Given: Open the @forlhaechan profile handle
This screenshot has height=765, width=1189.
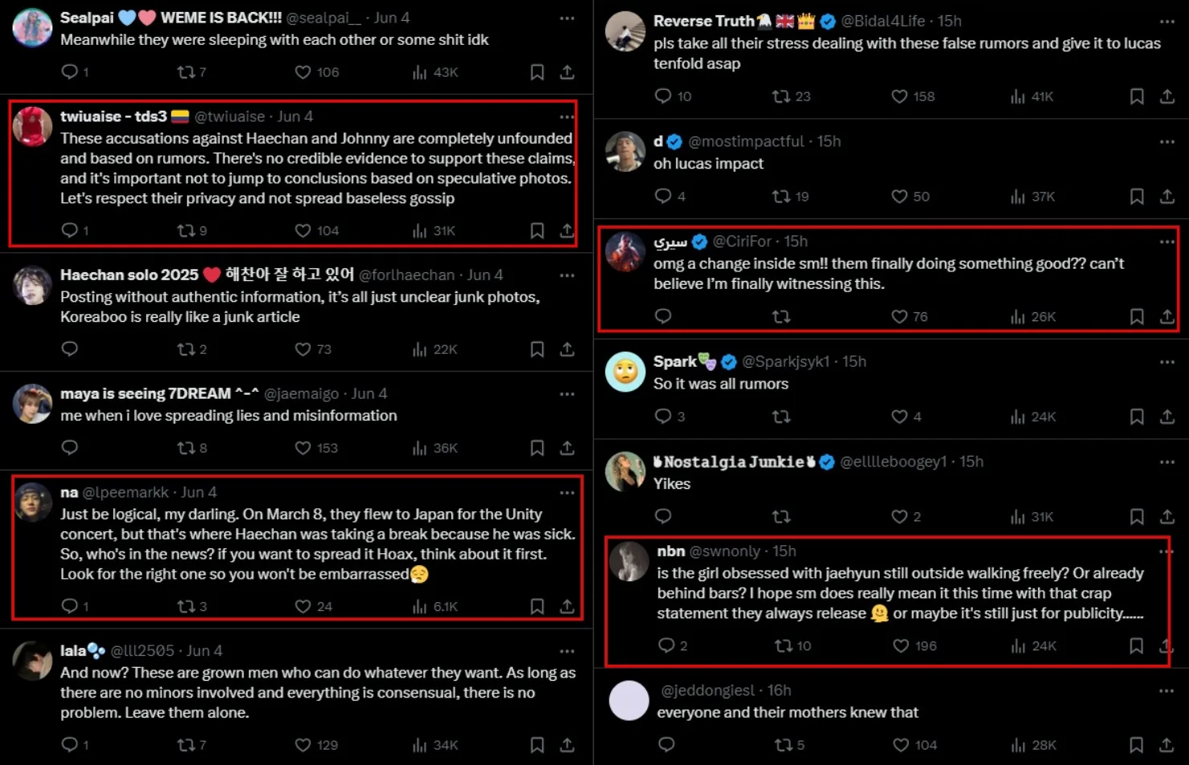Looking at the screenshot, I should (406, 275).
